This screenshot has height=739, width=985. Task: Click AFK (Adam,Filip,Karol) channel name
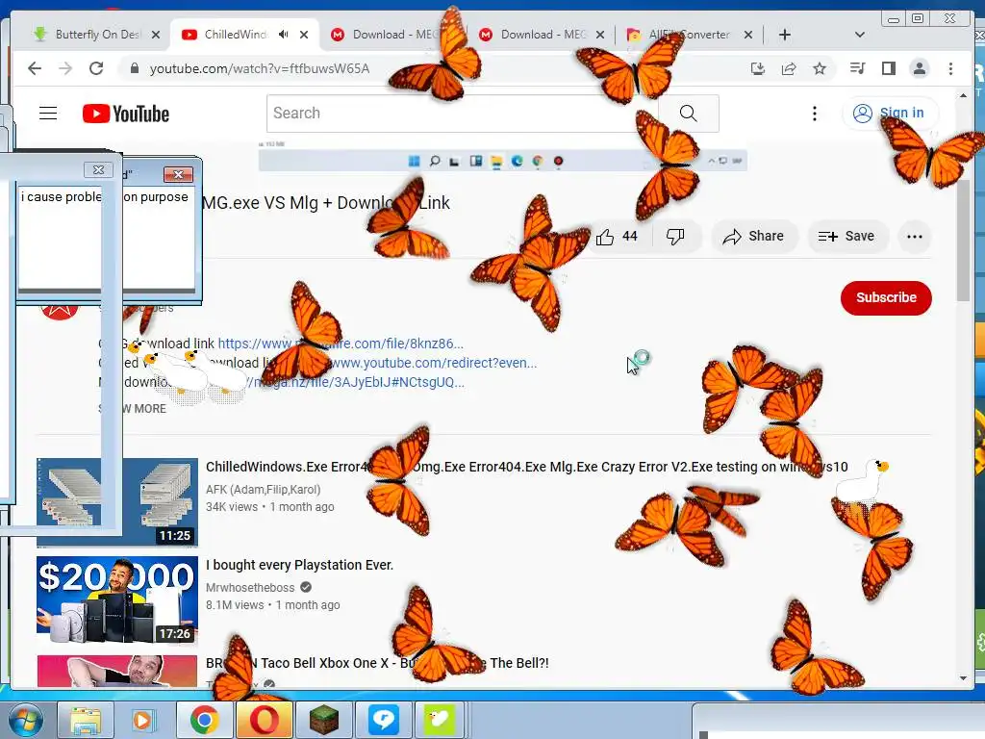(264, 490)
